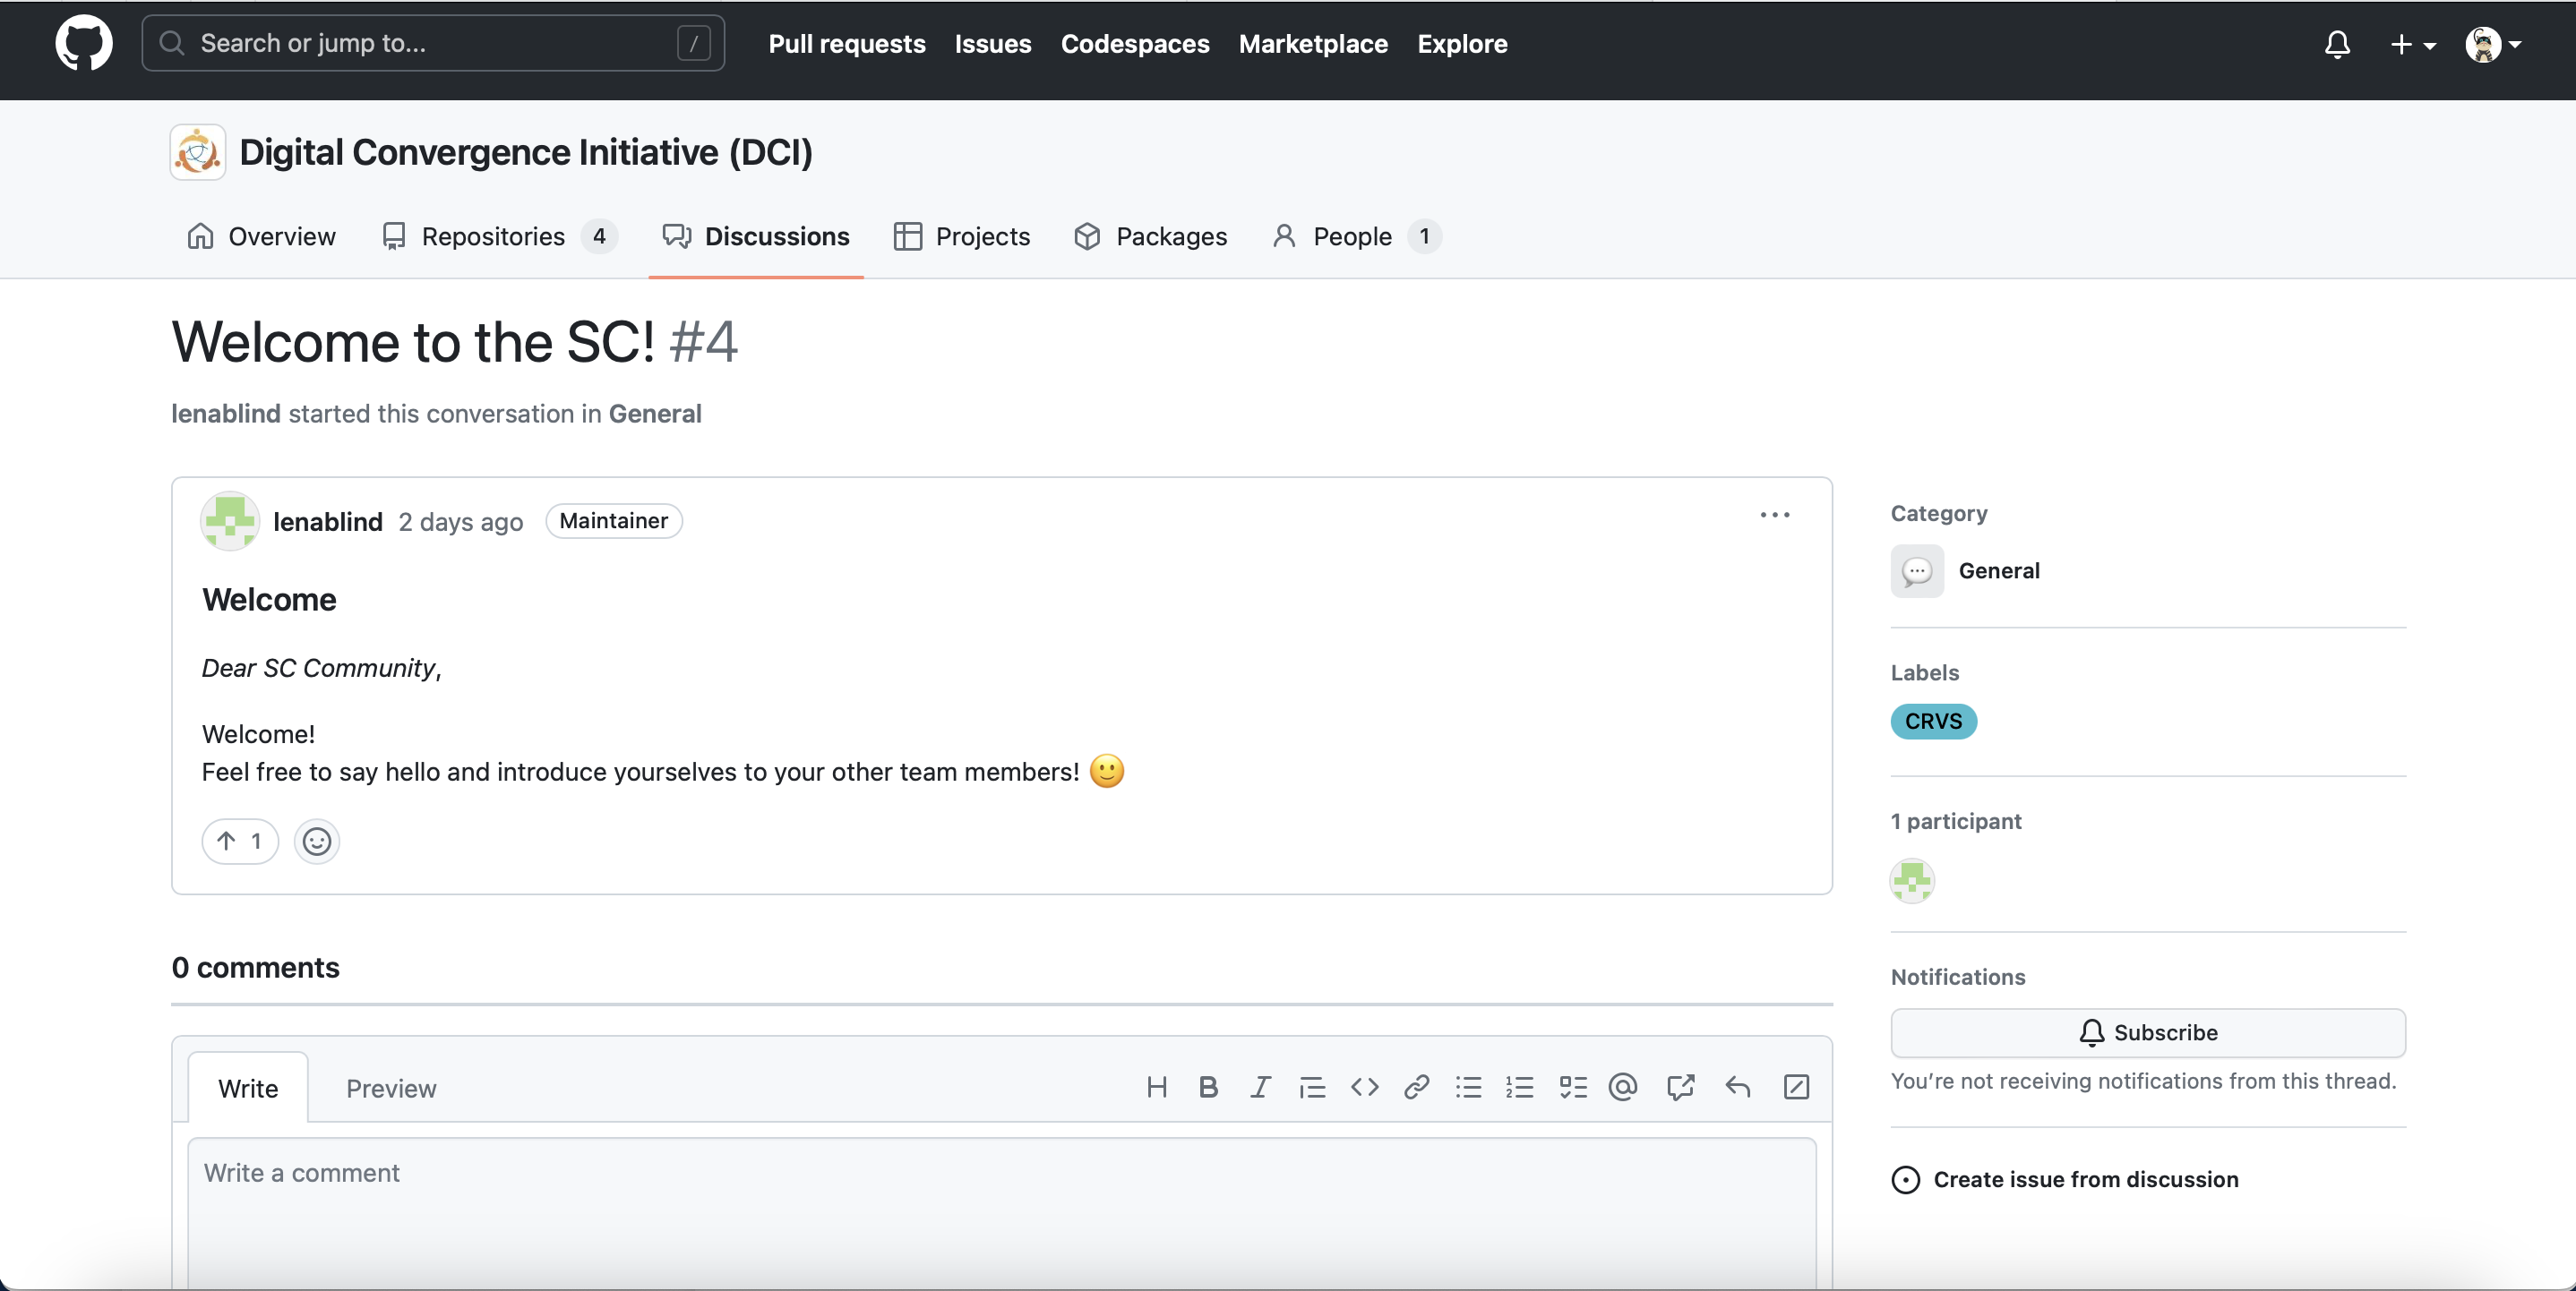2576x1291 pixels.
Task: Click the CRVS label badge
Action: pos(1932,722)
